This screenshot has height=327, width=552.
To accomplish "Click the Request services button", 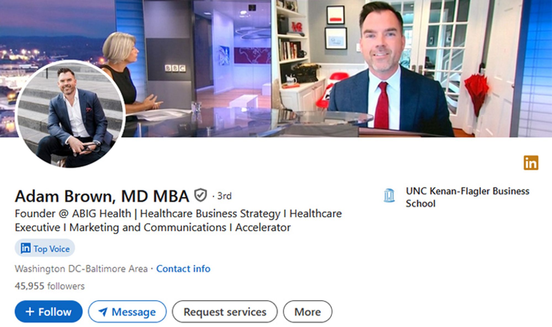I will pos(225,312).
